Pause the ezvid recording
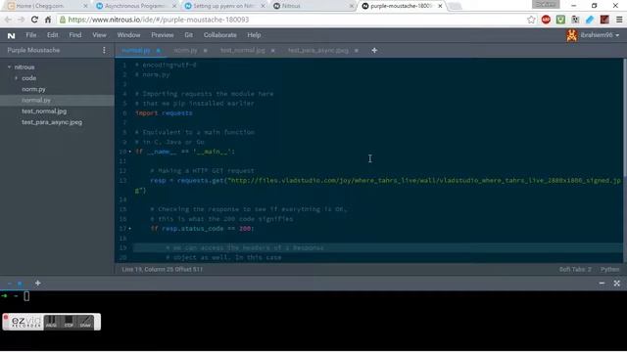 point(51,322)
